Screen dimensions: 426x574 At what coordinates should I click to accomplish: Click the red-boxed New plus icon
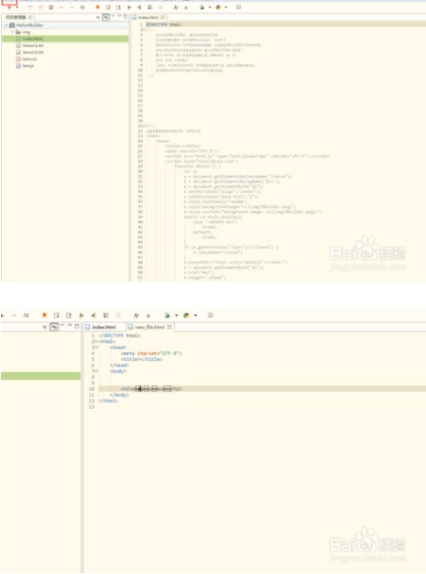click(x=10, y=7)
